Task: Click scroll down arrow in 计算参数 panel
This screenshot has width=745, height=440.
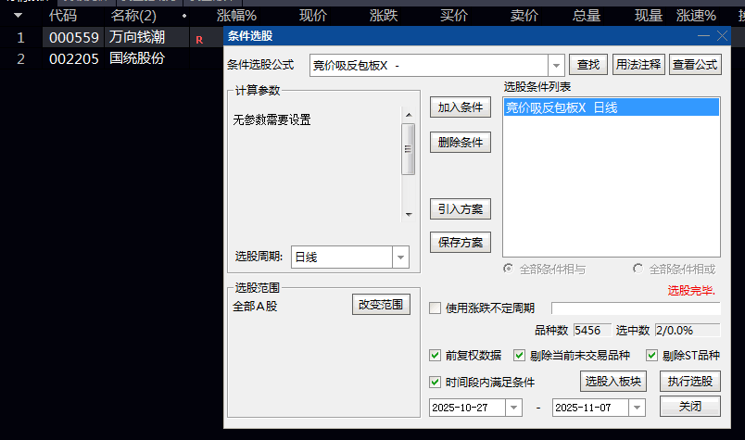Action: (x=409, y=215)
